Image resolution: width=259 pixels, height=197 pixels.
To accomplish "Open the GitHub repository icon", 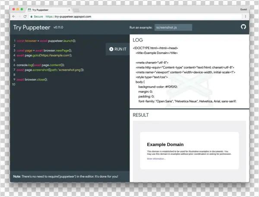I will coord(243,27).
